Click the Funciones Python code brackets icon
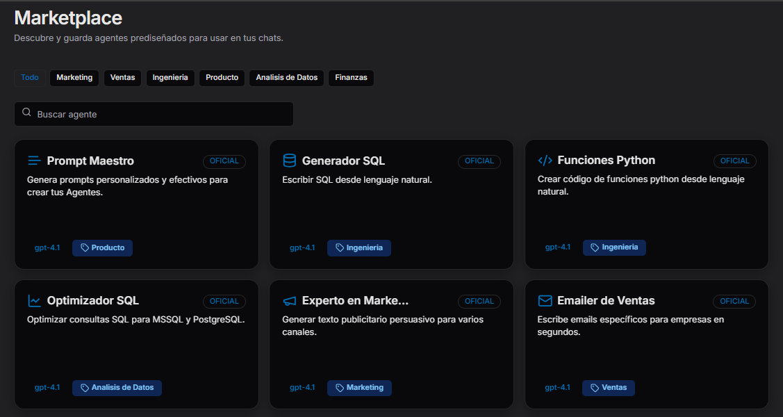 (545, 161)
